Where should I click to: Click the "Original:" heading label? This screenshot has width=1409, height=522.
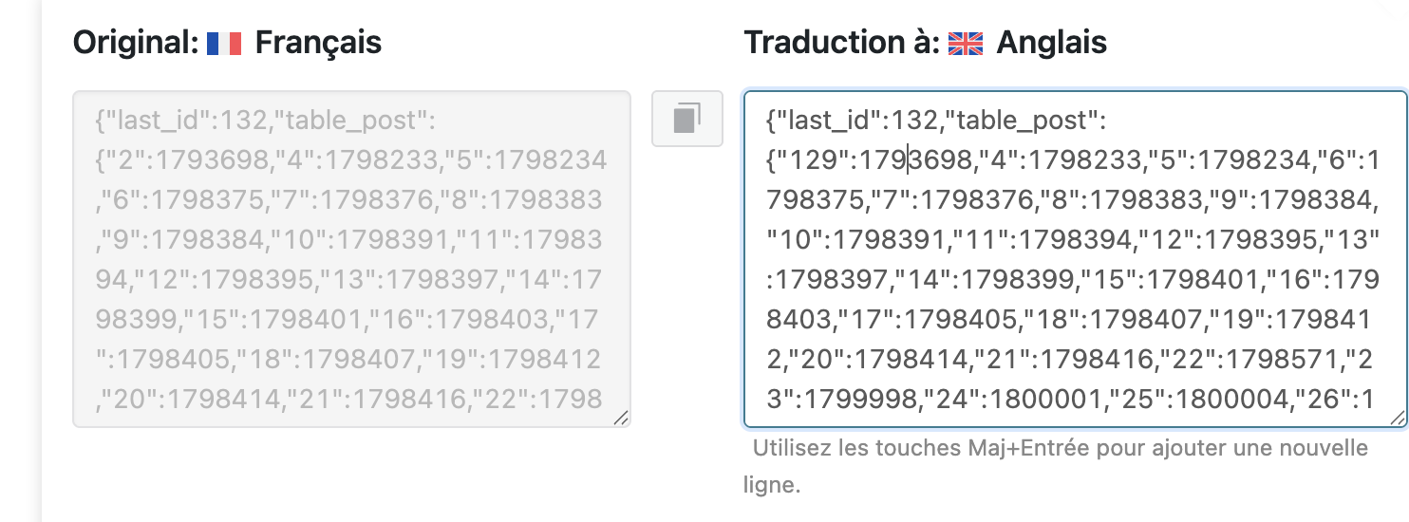136,43
